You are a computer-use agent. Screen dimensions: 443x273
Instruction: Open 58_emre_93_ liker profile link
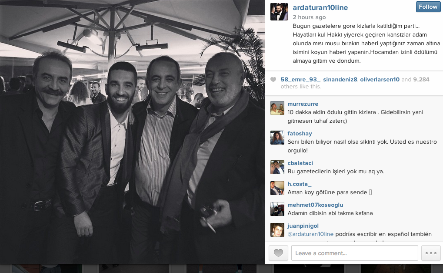point(300,80)
